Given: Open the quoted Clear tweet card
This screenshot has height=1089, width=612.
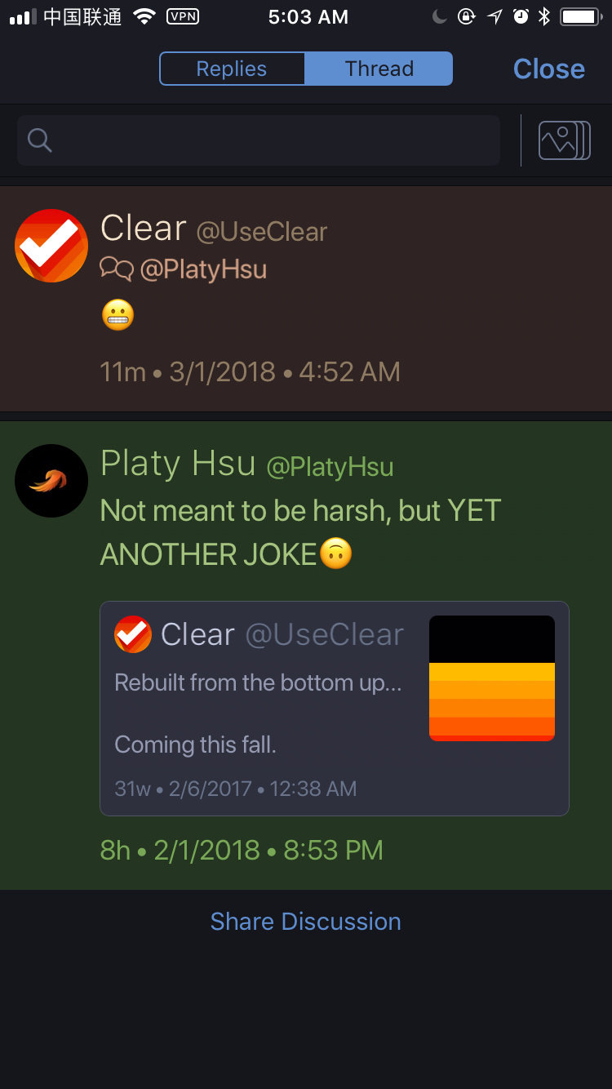Looking at the screenshot, I should [x=335, y=709].
